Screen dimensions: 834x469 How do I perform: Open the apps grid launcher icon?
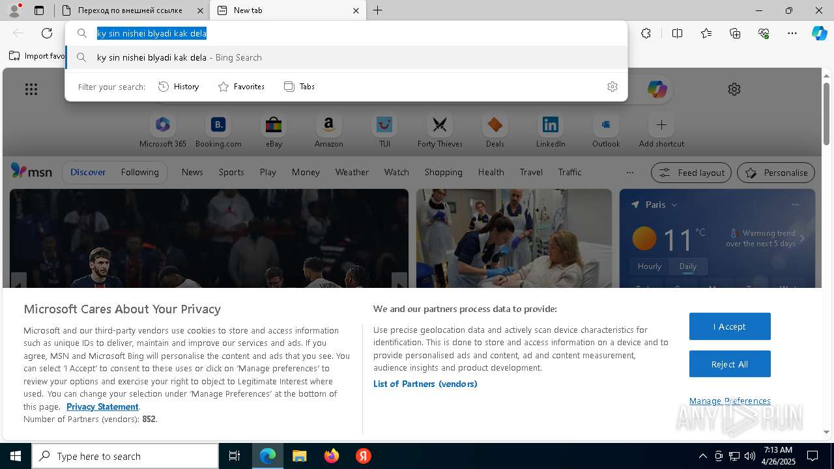[31, 89]
